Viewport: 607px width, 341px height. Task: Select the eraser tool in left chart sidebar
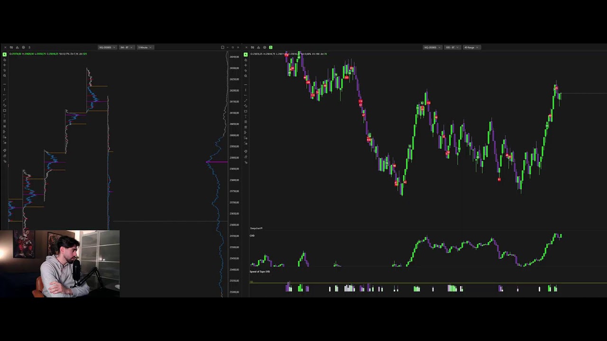click(5, 155)
